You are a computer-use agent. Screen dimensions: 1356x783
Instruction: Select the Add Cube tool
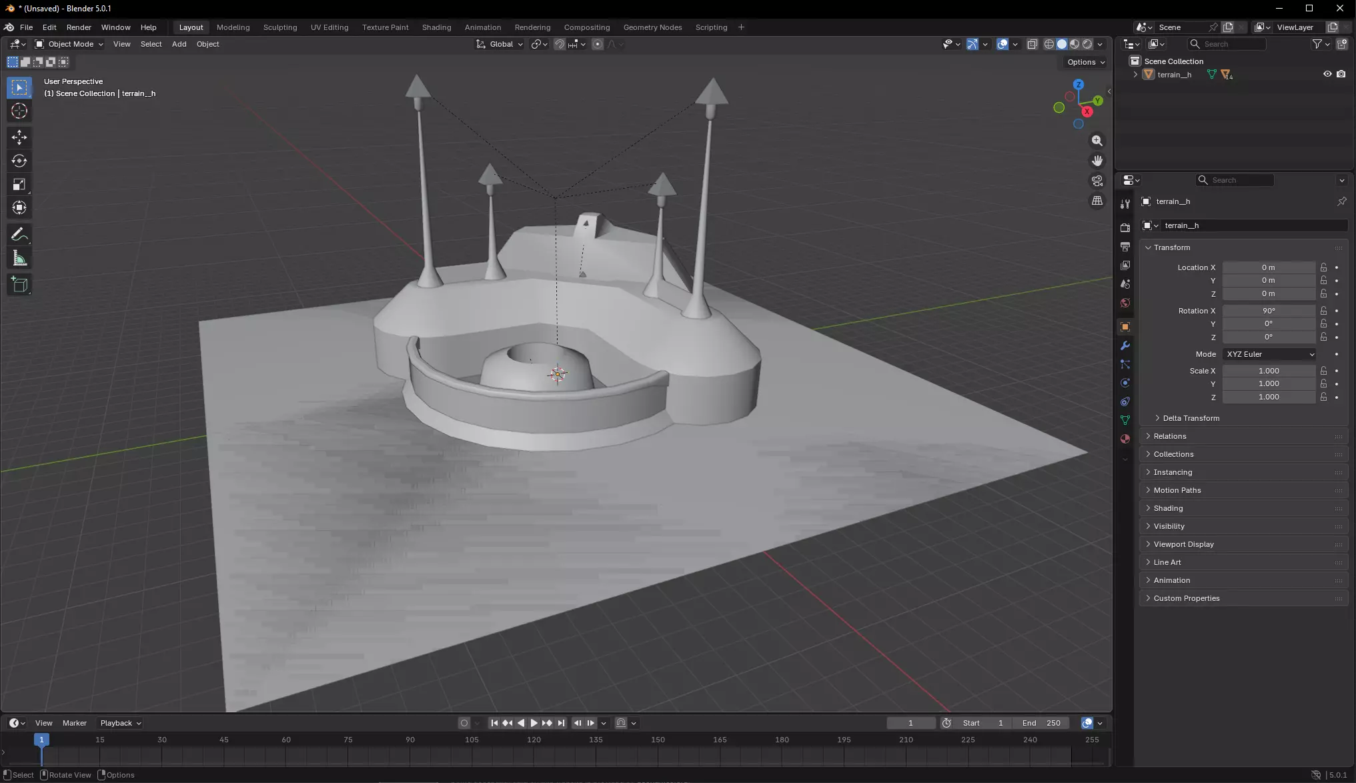coord(19,285)
